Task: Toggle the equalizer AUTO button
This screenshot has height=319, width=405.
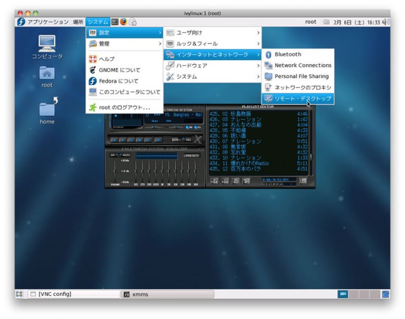Action: coord(126,155)
